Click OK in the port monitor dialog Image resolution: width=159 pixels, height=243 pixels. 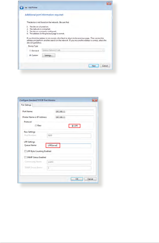tap(77, 179)
